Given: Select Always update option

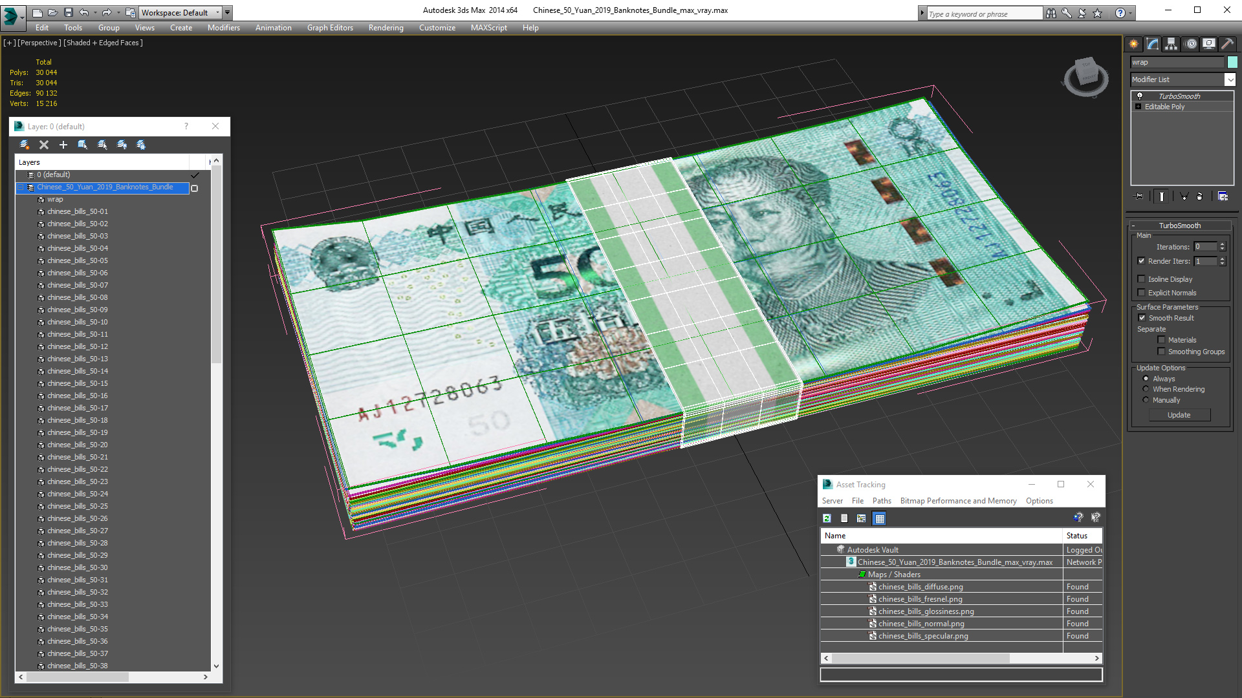Looking at the screenshot, I should click(x=1146, y=379).
